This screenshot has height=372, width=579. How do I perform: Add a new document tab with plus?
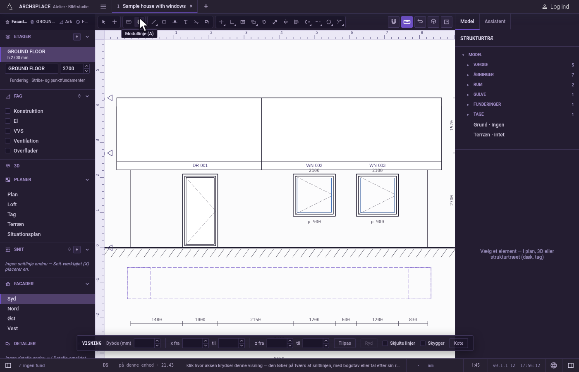pos(206,6)
